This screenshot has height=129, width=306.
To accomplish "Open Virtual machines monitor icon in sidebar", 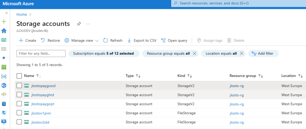I will [4, 122].
